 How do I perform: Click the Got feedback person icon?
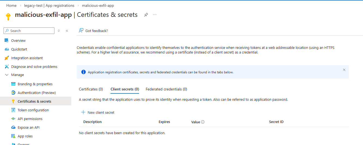(81, 31)
